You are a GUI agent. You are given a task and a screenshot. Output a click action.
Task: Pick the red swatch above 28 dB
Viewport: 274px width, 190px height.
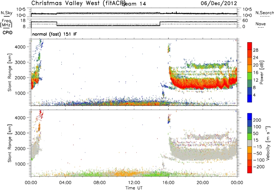[250, 46]
